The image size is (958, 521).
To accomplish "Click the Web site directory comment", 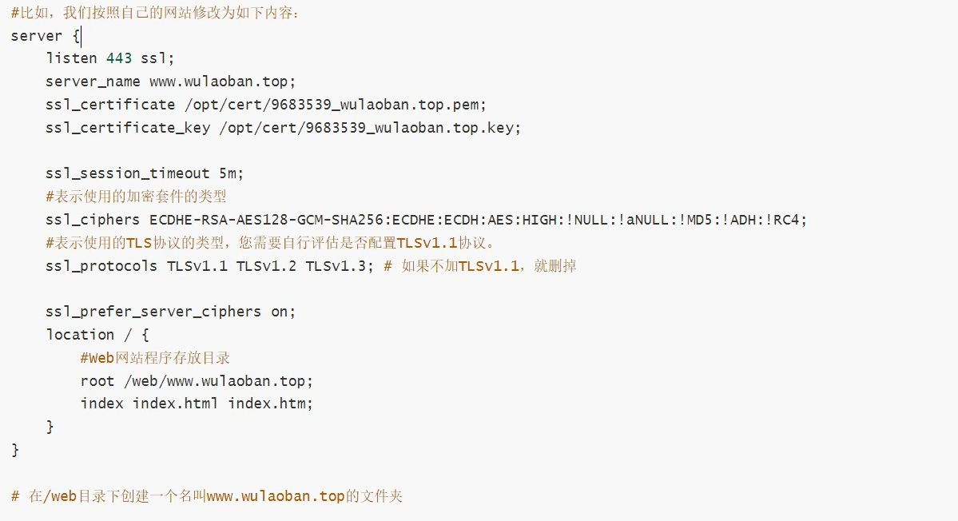I will (155, 358).
